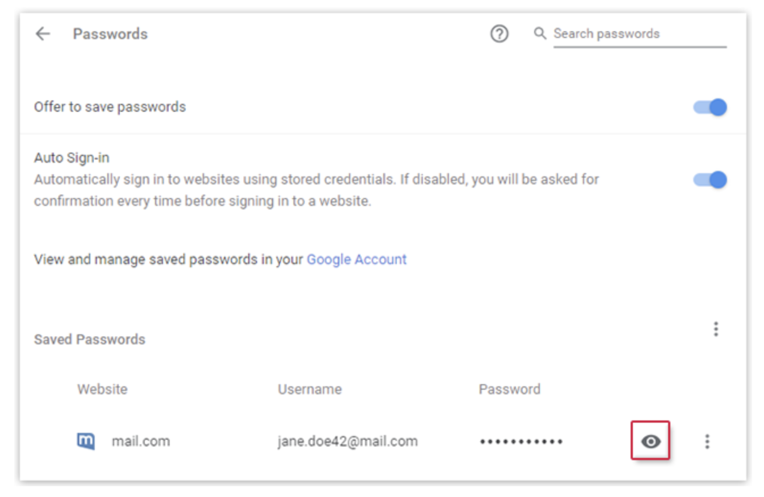Screen dimensions: 764x497
Task: Open more actions for mail.com entry
Action: [707, 441]
